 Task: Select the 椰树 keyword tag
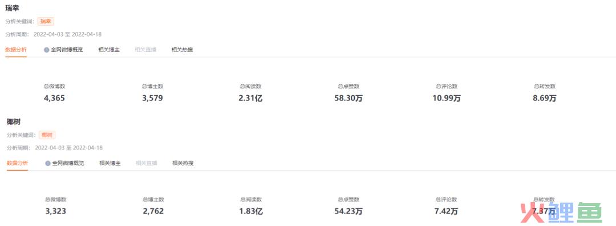tap(47, 135)
